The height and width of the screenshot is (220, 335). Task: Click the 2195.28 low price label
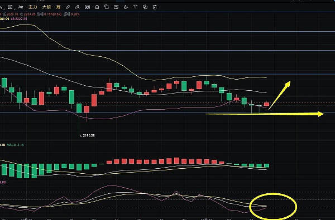[89, 135]
